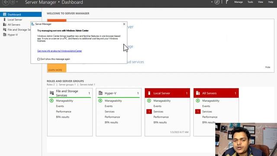Click Manageability in Hyper-V tile
The height and width of the screenshot is (156, 277).
[x=113, y=101]
